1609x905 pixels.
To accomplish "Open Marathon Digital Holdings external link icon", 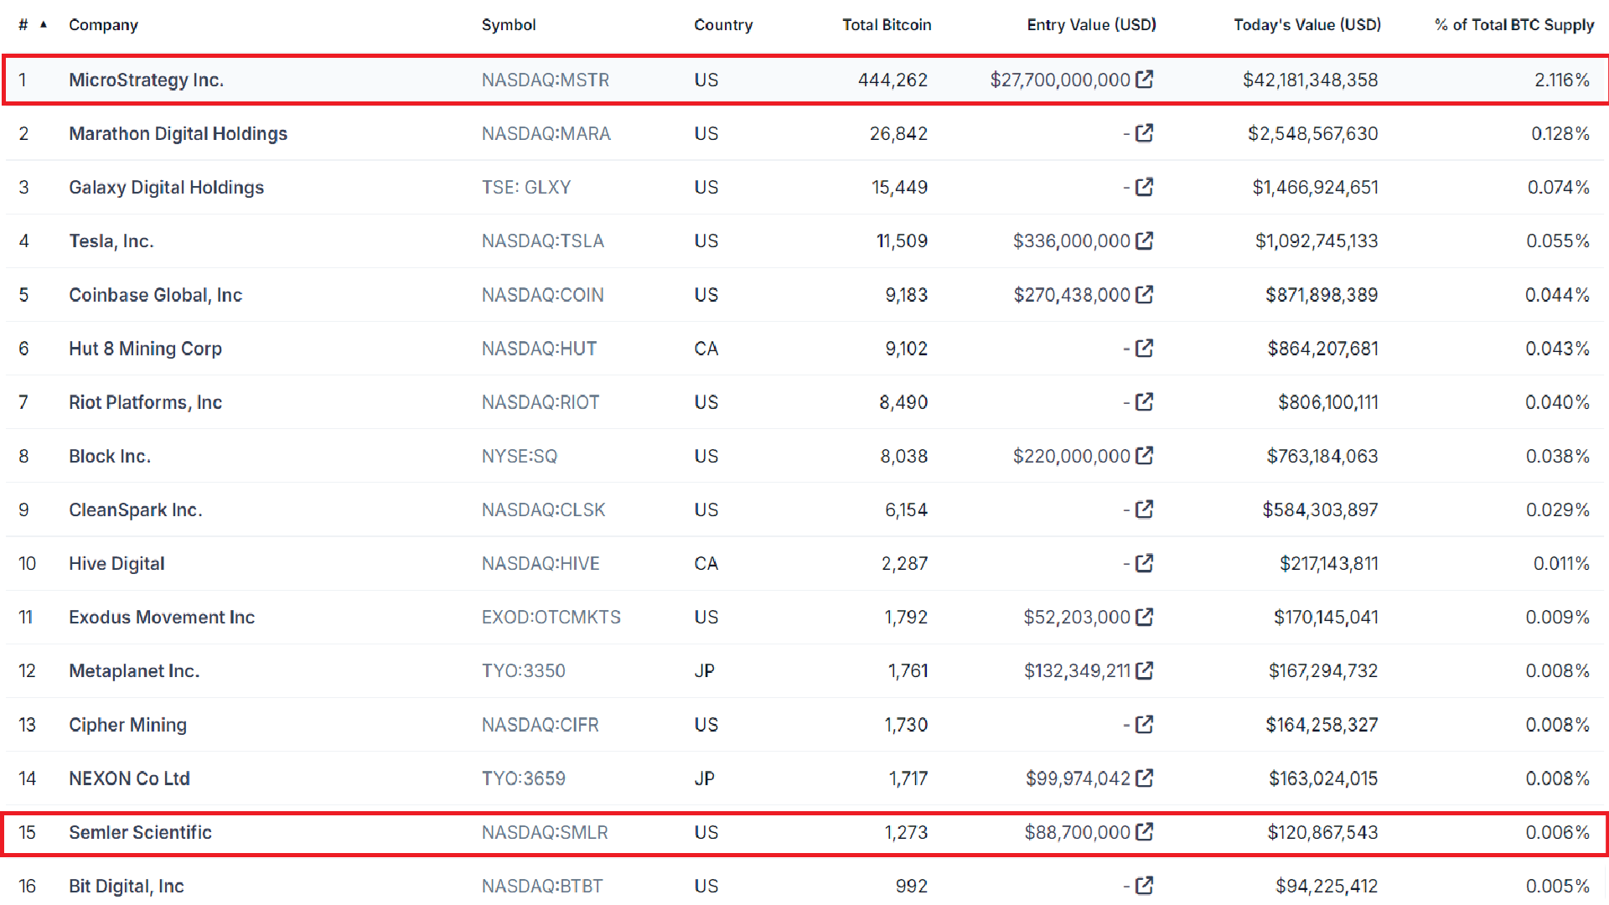I will (x=1144, y=133).
